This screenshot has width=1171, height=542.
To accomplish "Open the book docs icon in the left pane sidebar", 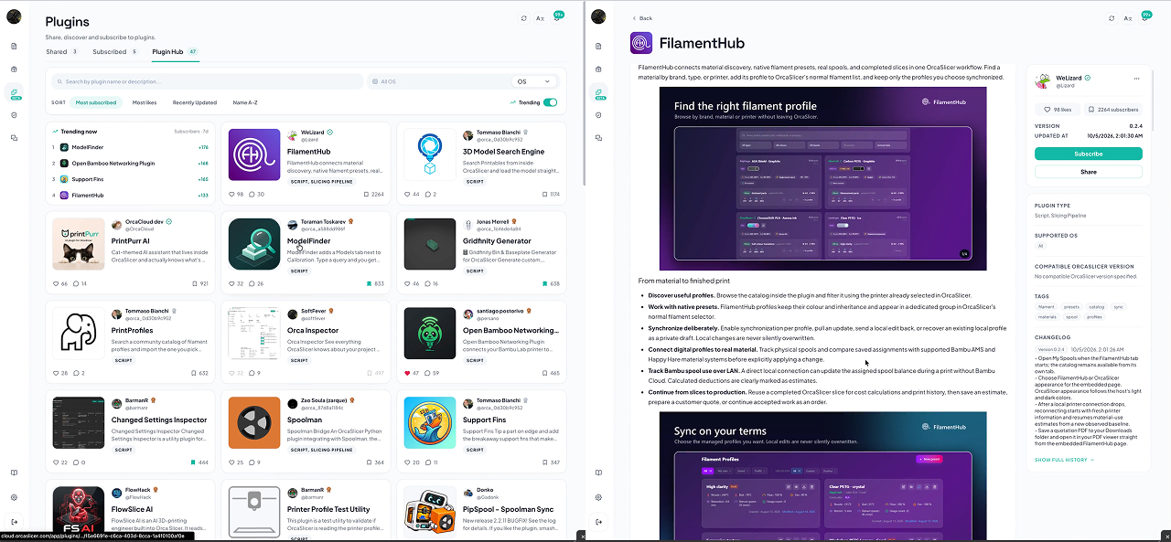I will 14,473.
